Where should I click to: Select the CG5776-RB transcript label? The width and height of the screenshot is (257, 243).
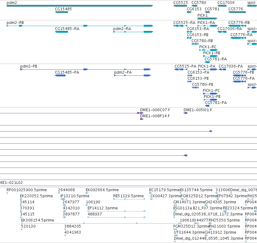(239, 23)
